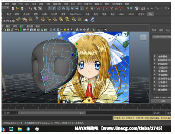175x134 pixels.
Task: Click the blue cone shelf icon
Action: [x=86, y=19]
